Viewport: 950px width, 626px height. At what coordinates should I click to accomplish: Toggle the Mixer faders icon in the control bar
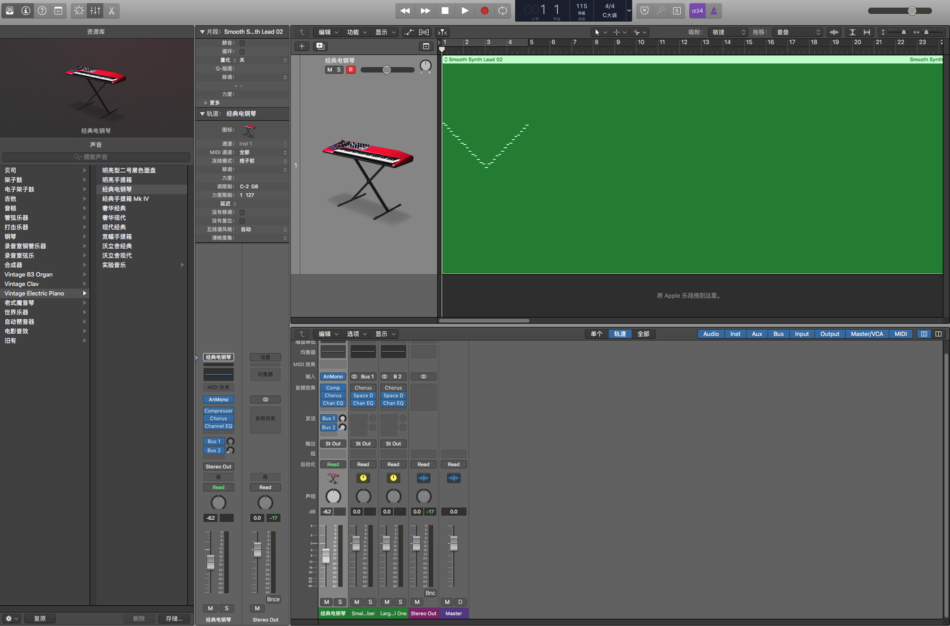(x=96, y=11)
